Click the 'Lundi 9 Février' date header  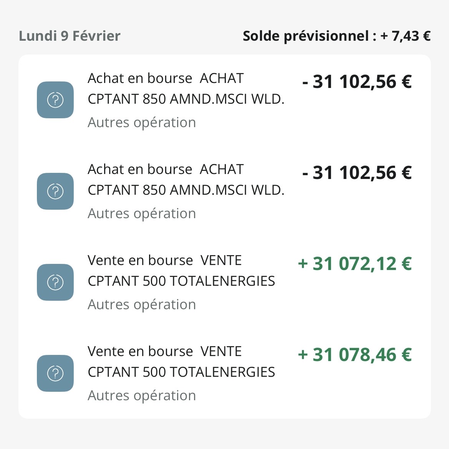(70, 36)
